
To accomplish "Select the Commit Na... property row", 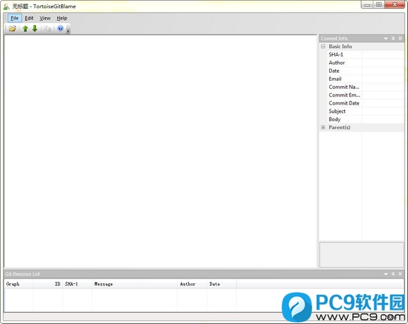I will (x=365, y=87).
